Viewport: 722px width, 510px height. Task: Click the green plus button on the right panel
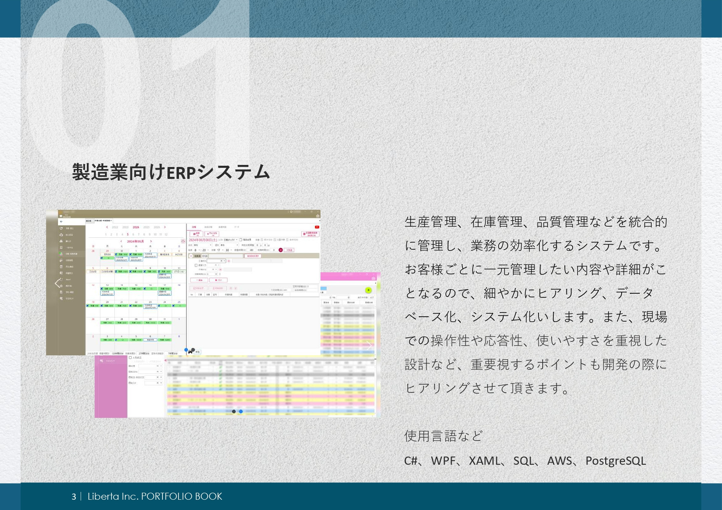[368, 290]
